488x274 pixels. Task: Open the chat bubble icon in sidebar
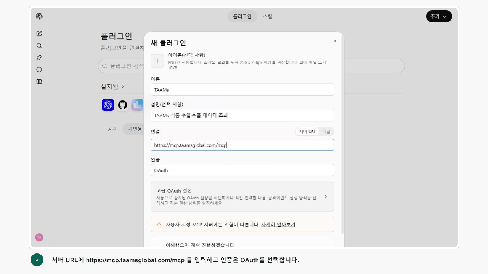[39, 70]
